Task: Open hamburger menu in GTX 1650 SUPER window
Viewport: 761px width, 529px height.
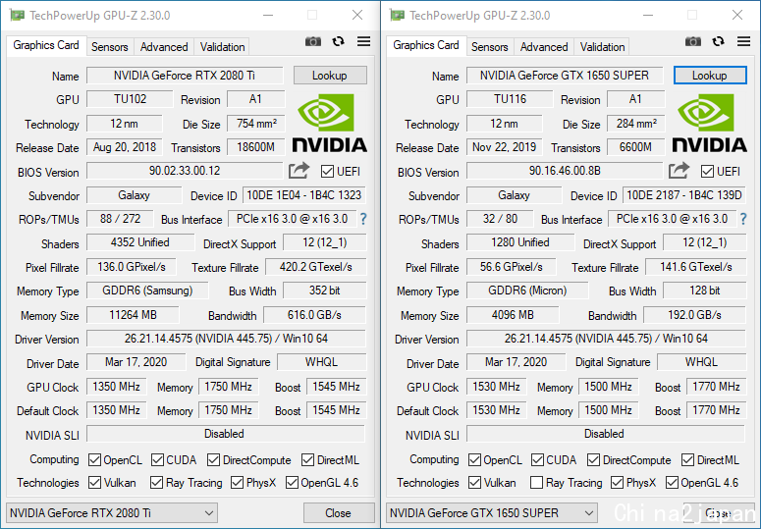Action: [x=743, y=41]
